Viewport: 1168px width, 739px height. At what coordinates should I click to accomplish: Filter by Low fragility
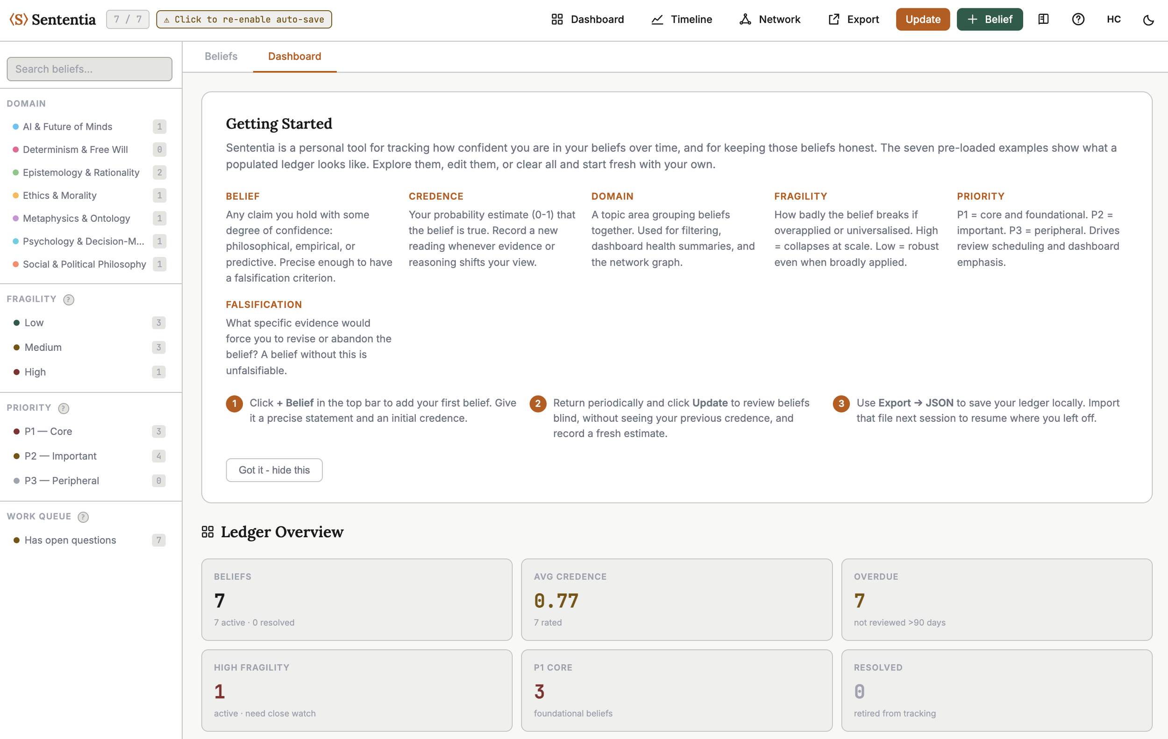pyautogui.click(x=89, y=322)
